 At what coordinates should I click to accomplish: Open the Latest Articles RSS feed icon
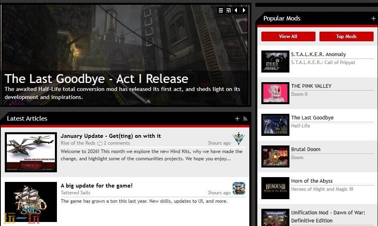point(245,119)
